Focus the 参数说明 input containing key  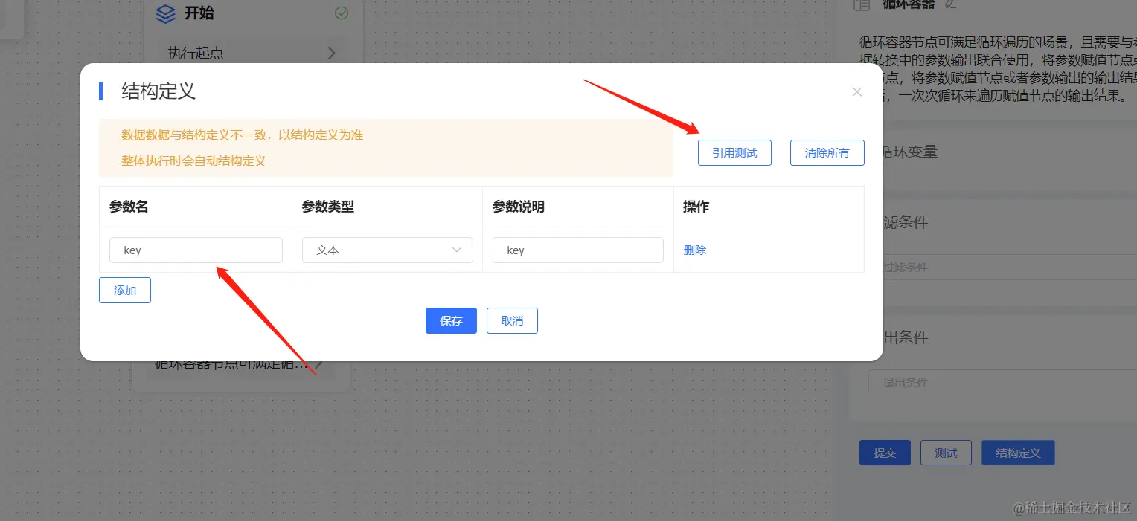(x=578, y=250)
